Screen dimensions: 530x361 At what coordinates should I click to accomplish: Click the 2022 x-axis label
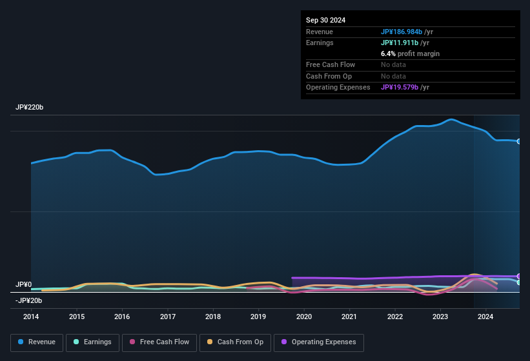[395, 317]
